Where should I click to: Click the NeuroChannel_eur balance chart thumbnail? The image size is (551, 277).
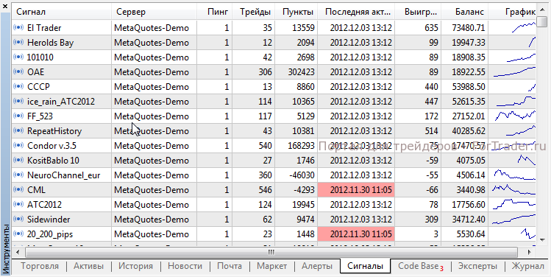pos(514,175)
